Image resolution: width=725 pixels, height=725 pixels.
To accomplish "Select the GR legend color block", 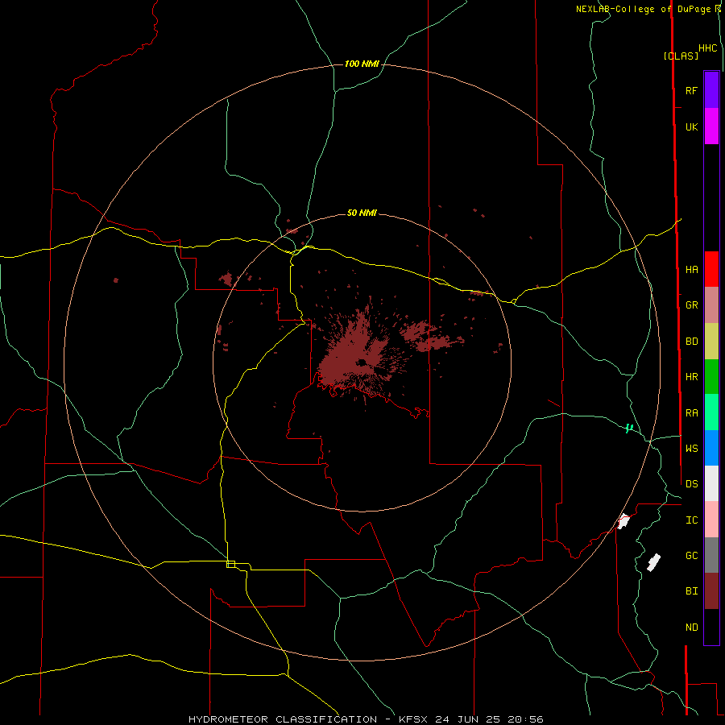I will (x=711, y=305).
